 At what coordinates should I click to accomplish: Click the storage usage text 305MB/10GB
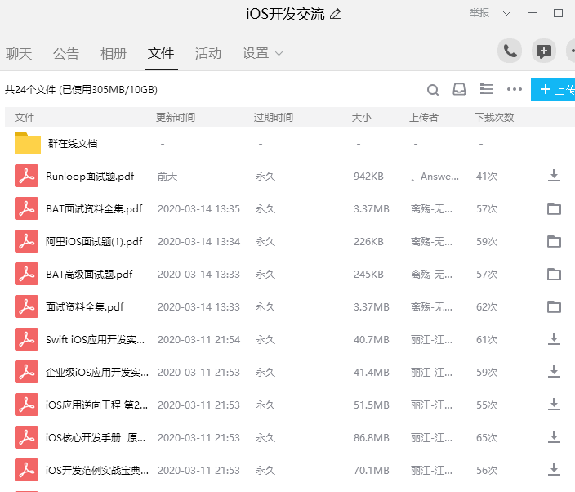[x=108, y=90]
